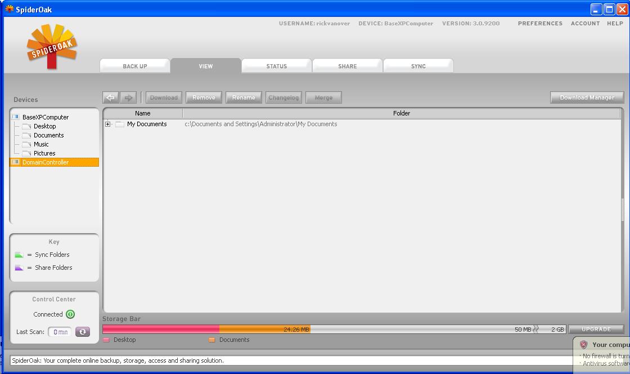Click the Connected status text
Screen dimensions: 630x374
[48, 314]
